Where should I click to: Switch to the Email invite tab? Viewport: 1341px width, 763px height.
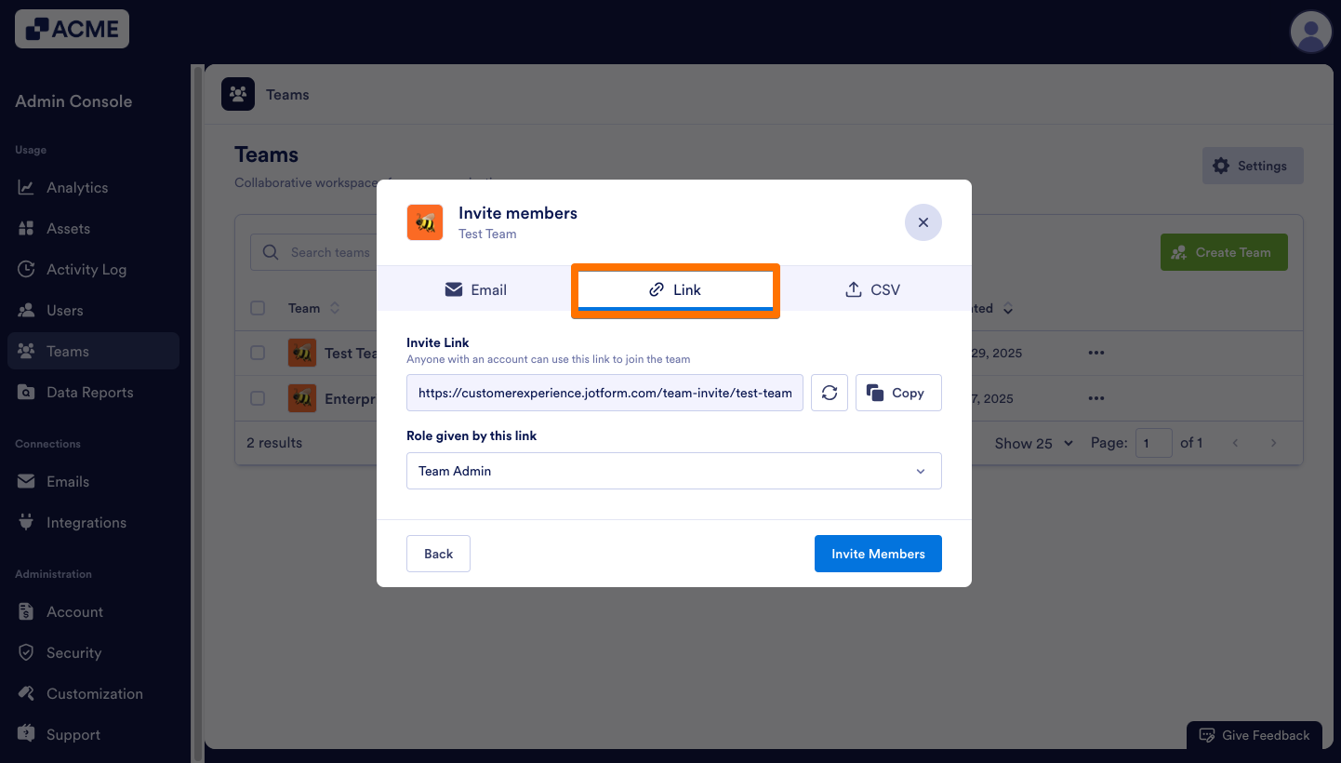click(x=476, y=289)
